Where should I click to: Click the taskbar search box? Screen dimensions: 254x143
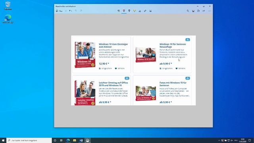(29, 140)
